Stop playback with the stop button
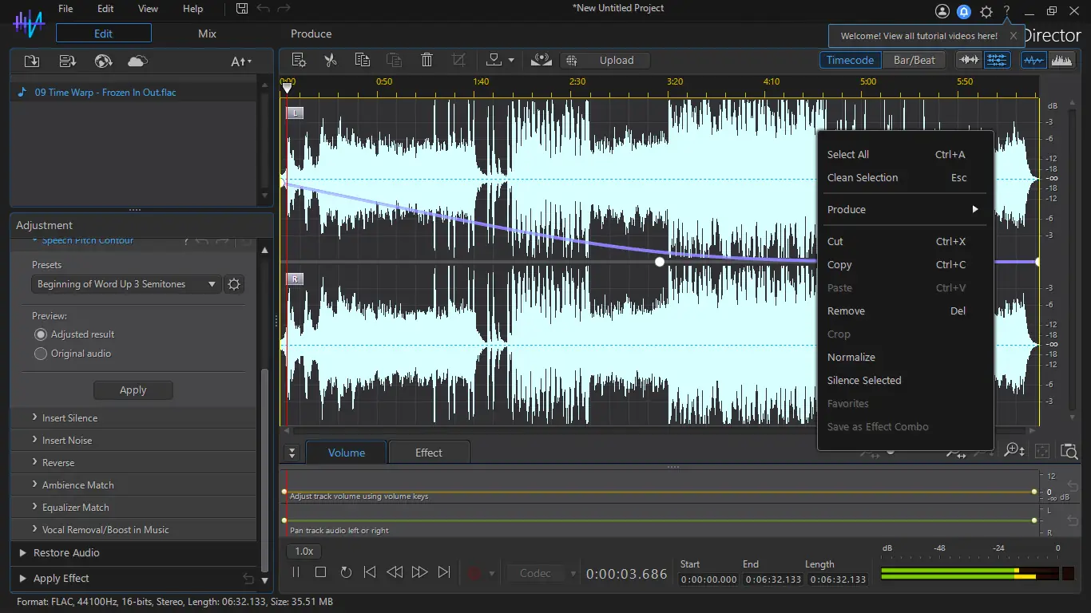The image size is (1091, 613). pyautogui.click(x=320, y=572)
